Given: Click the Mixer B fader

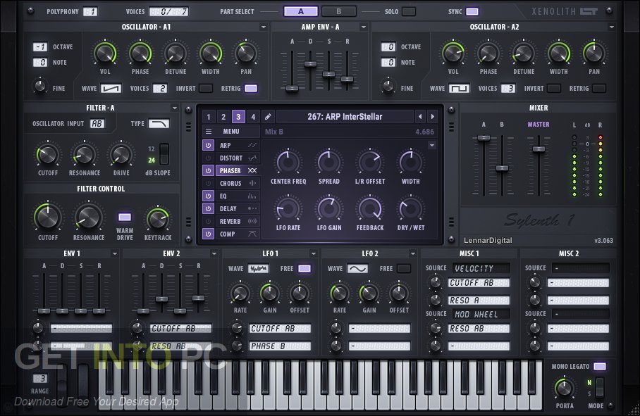Looking at the screenshot, I should tap(502, 168).
